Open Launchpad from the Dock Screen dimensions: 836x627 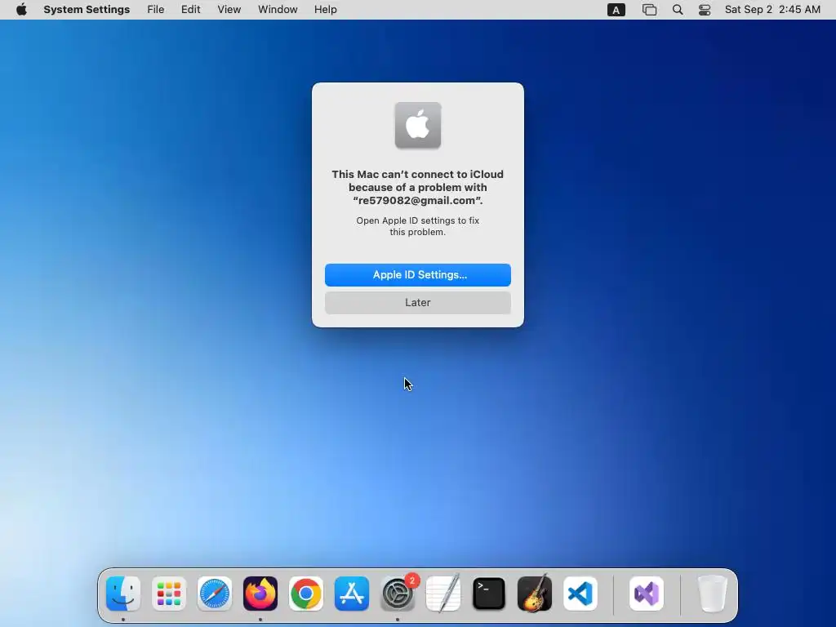click(x=169, y=594)
